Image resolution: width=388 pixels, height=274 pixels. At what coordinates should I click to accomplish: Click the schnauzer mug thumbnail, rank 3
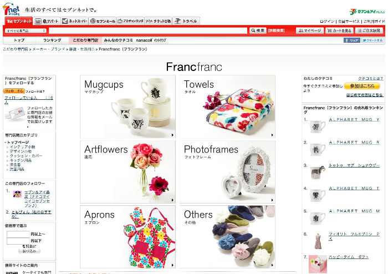[318, 172]
